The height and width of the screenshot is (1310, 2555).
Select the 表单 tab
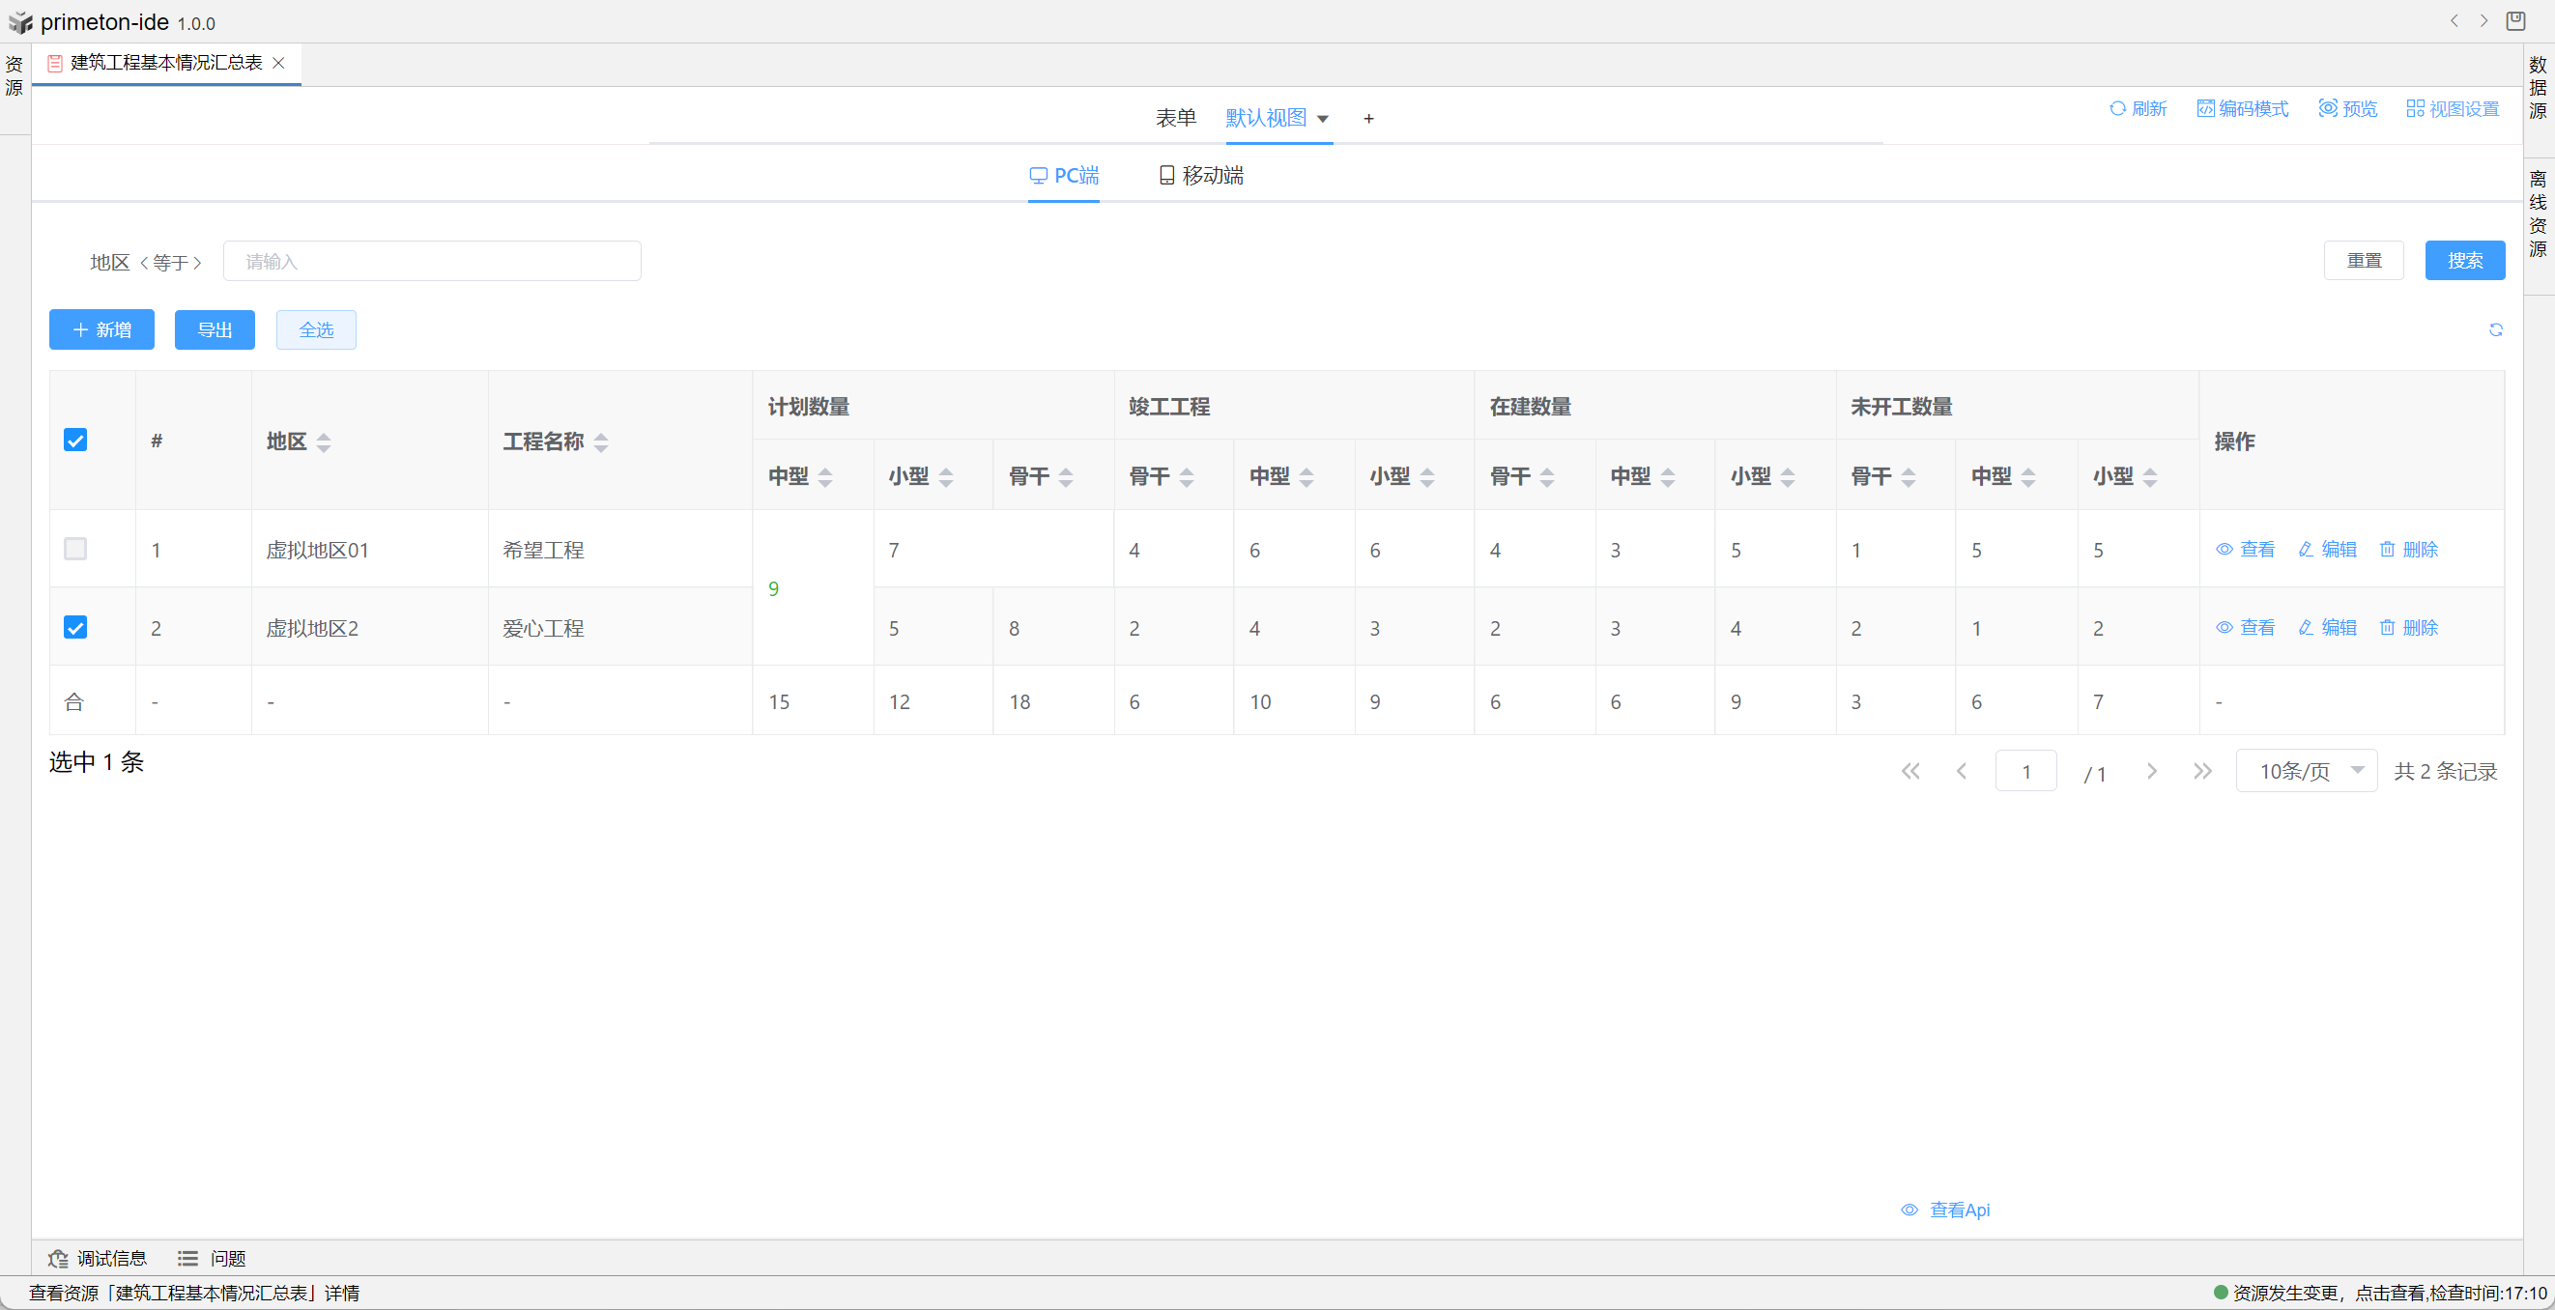point(1175,118)
